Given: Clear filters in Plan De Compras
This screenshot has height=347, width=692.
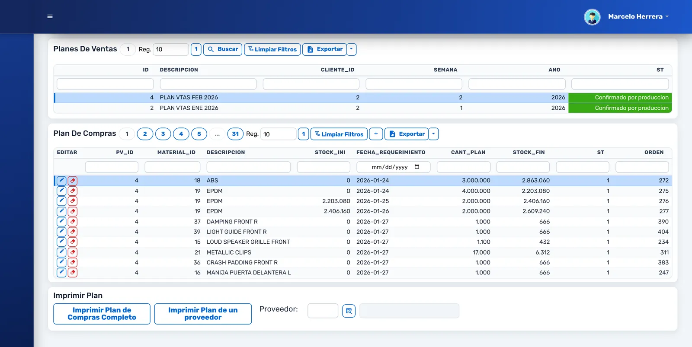Looking at the screenshot, I should pyautogui.click(x=339, y=134).
